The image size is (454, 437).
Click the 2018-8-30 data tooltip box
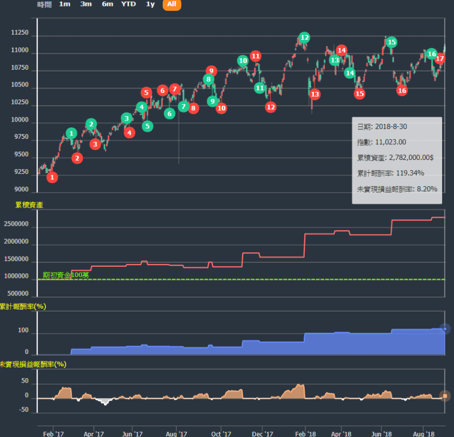pos(397,160)
